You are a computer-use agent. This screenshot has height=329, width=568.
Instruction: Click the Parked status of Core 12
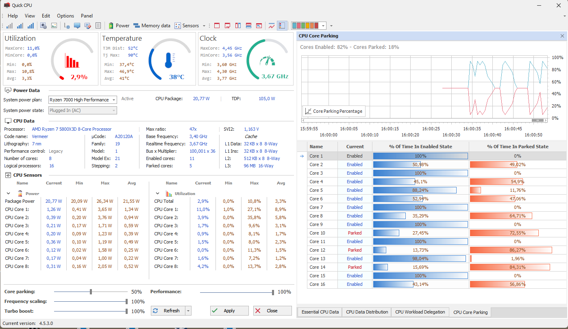(x=355, y=250)
